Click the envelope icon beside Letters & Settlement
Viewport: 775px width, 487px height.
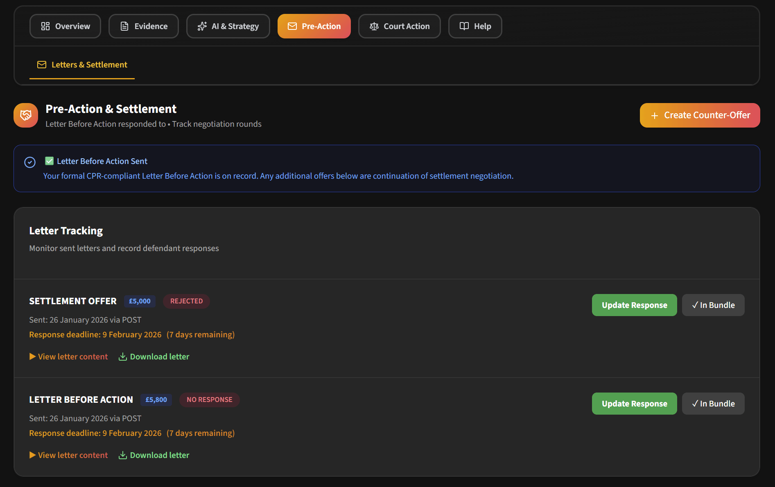42,65
